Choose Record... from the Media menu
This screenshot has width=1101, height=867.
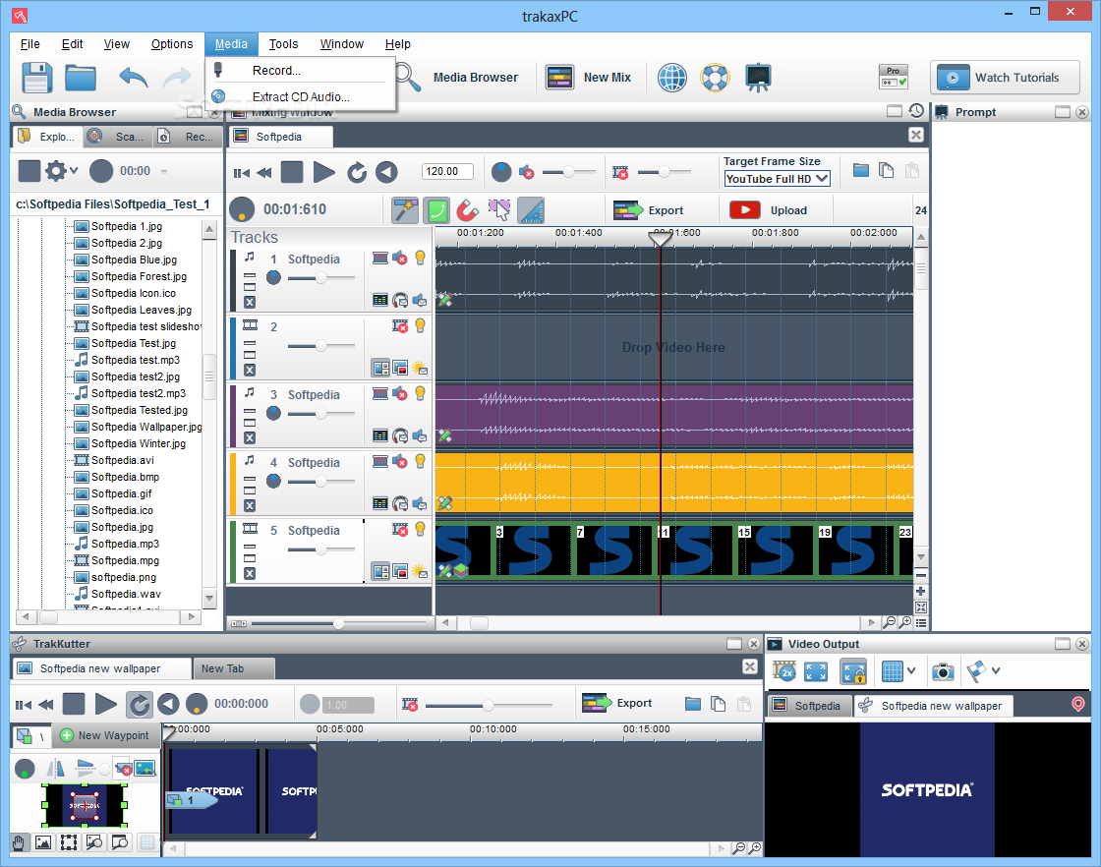[x=276, y=70]
